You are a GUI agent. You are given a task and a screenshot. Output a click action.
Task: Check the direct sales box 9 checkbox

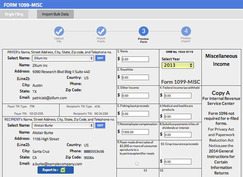point(137,164)
